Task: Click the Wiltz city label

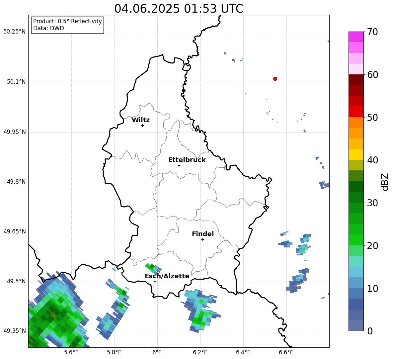Action: pyautogui.click(x=141, y=120)
